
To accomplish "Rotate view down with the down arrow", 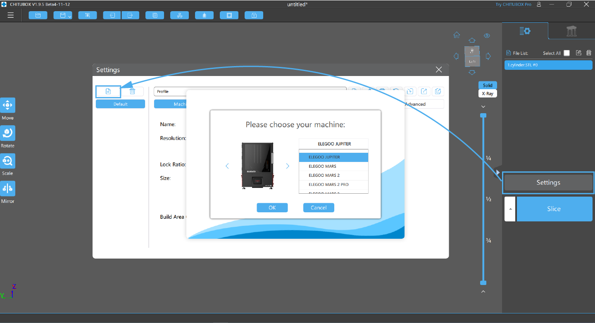I will point(472,72).
